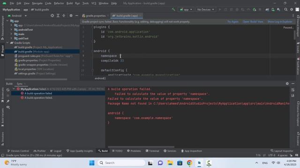Click the Make Project hammer icon

(173, 9)
